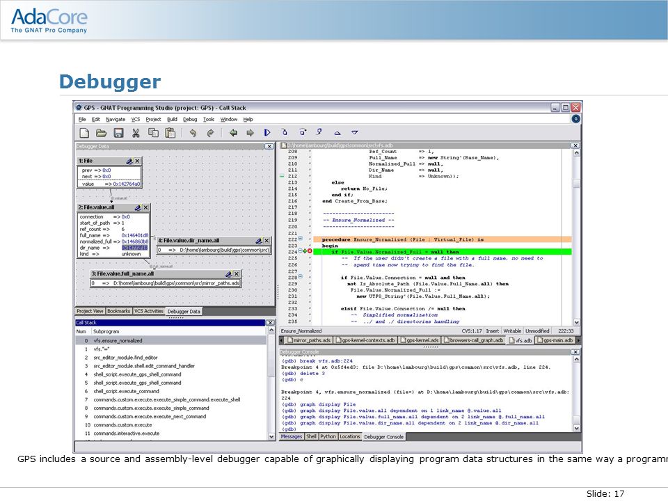Collapse the fold marker at line 212
This screenshot has height=501, width=668.
tap(282, 175)
